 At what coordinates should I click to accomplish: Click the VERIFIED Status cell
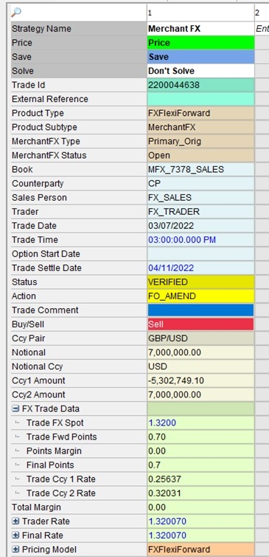click(200, 282)
